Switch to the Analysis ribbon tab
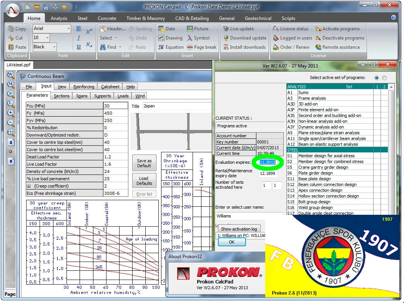This screenshot has width=404, height=303. click(59, 18)
